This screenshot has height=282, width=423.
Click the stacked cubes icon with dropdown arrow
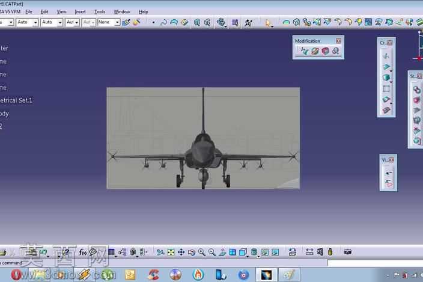[x=221, y=23]
